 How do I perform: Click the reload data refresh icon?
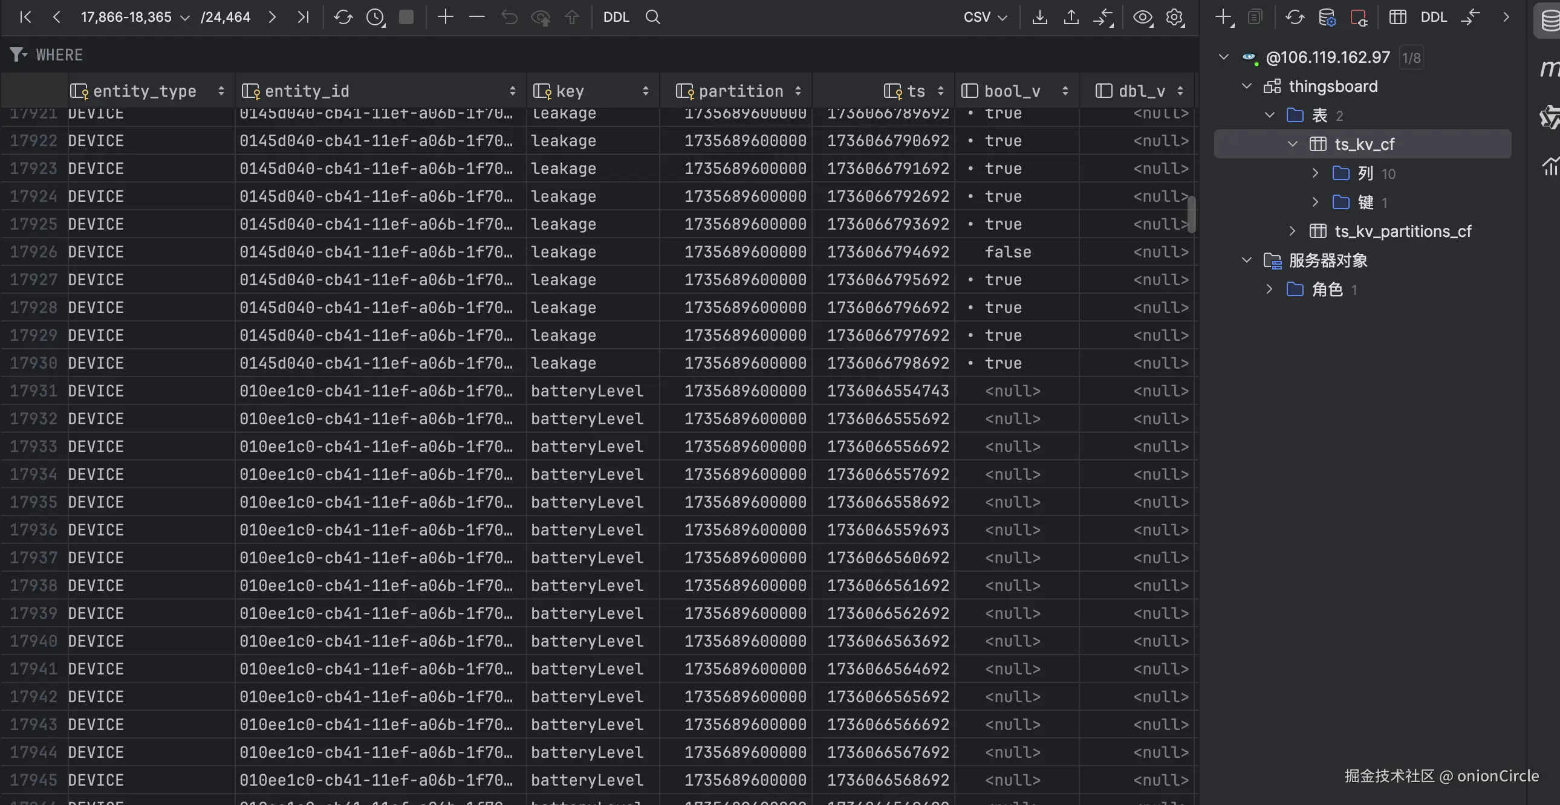pos(343,17)
